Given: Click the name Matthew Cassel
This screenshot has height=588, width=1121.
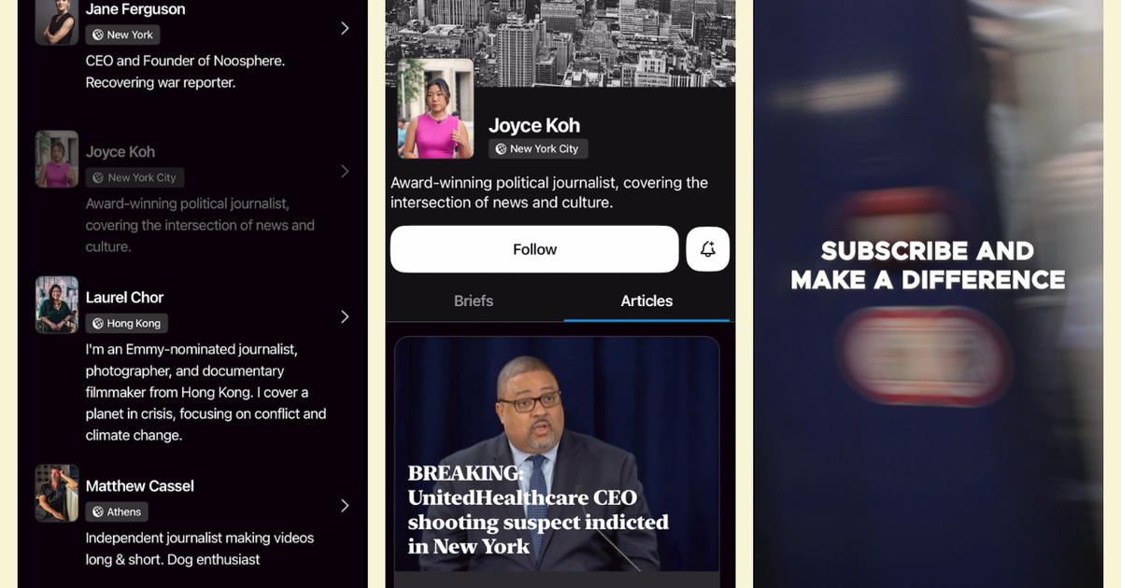Looking at the screenshot, I should [x=140, y=486].
